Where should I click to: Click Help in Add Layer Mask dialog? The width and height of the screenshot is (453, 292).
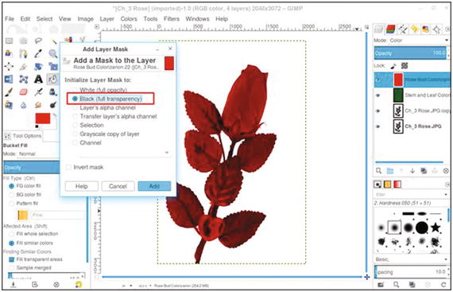(x=82, y=186)
